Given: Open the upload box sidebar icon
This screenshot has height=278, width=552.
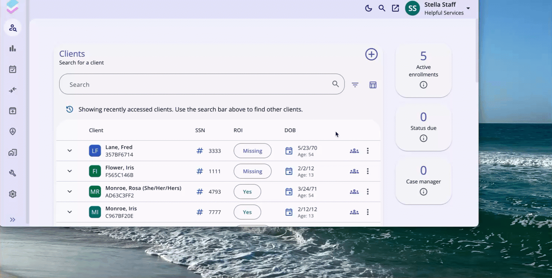Looking at the screenshot, I should (x=13, y=111).
